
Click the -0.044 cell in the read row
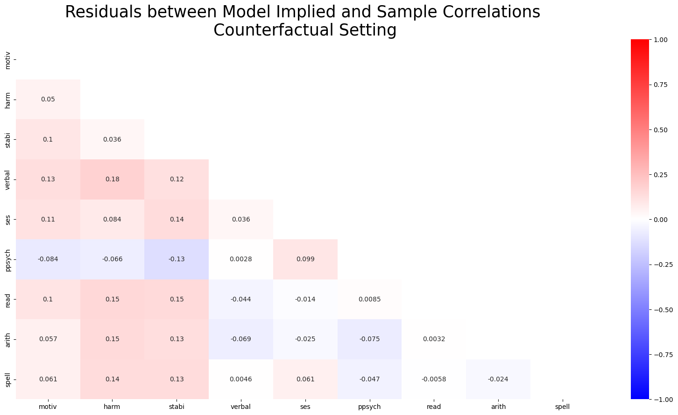point(241,300)
